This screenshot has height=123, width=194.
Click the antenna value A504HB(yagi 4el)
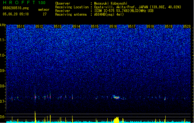(109, 14)
